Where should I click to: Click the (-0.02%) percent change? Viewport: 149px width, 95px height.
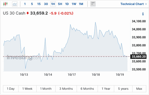coord(66,13)
